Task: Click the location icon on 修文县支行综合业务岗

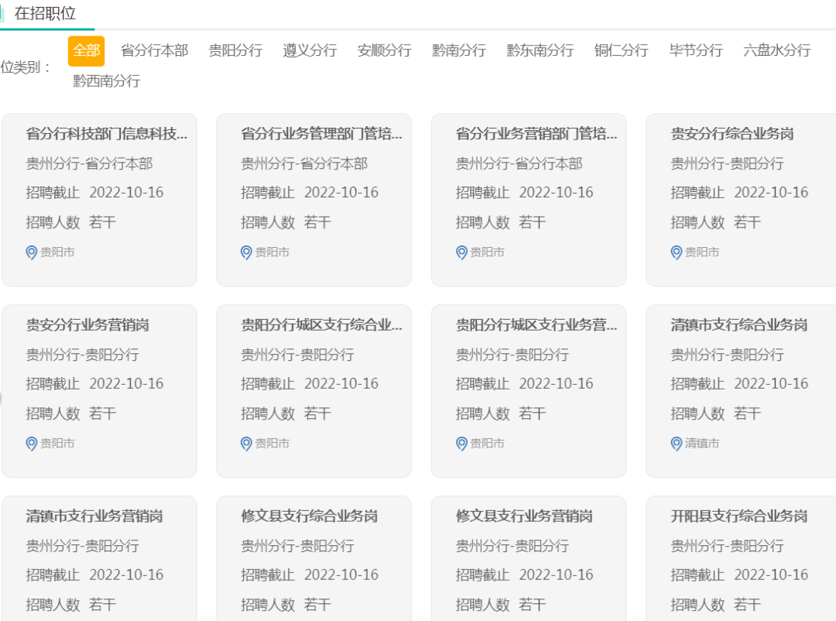Action: [245, 619]
